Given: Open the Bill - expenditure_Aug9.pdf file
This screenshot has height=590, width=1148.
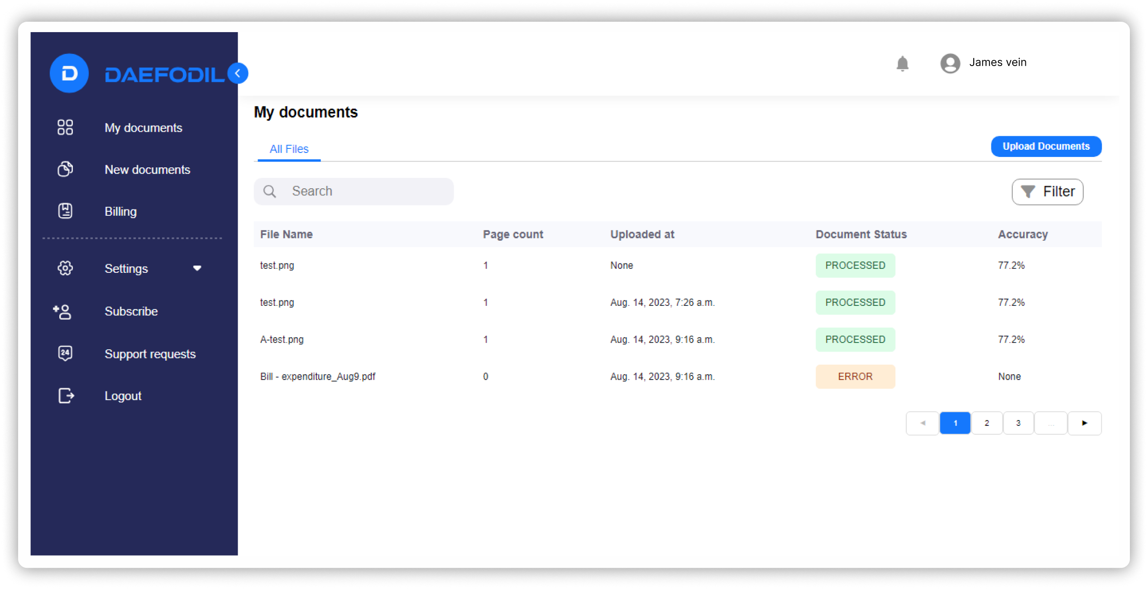Looking at the screenshot, I should (317, 376).
